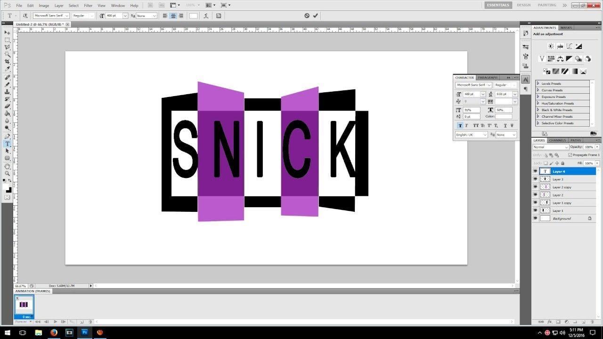
Task: Add a Curves adjustment
Action: click(569, 46)
